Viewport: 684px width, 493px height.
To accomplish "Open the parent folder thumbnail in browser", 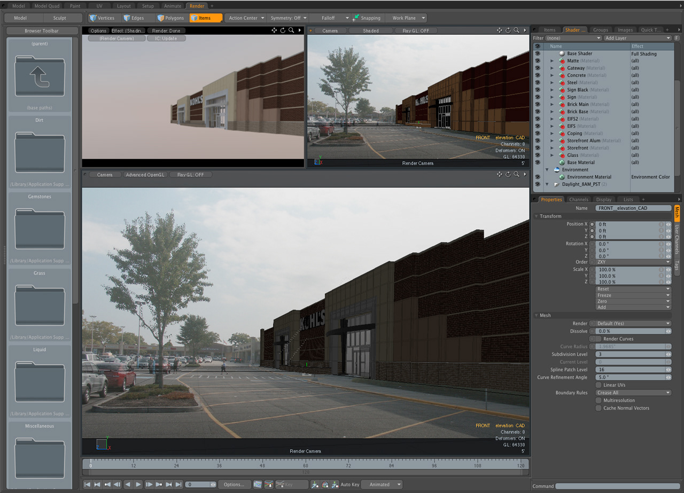I will (40, 77).
